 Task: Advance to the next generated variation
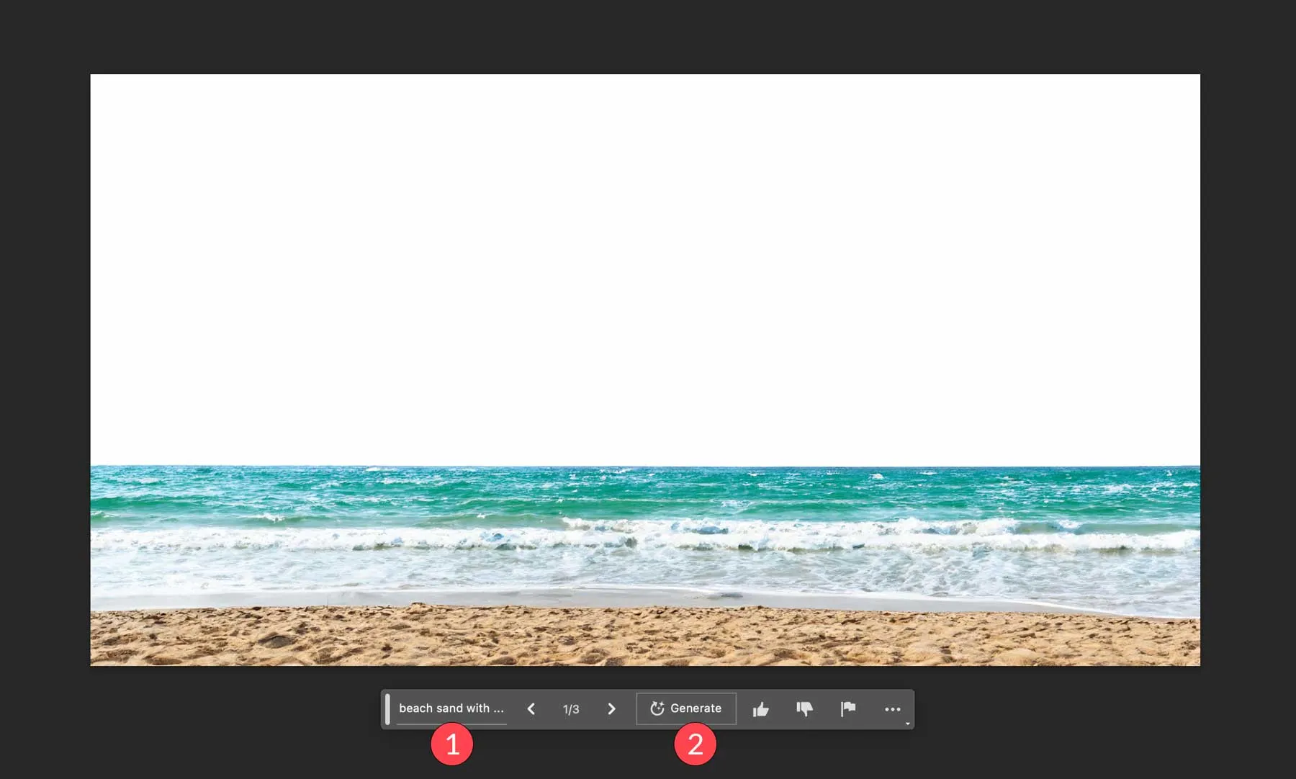pyautogui.click(x=611, y=709)
